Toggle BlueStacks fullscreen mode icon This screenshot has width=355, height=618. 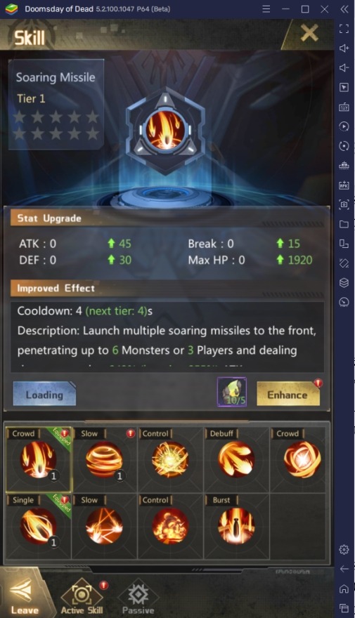pos(344,28)
